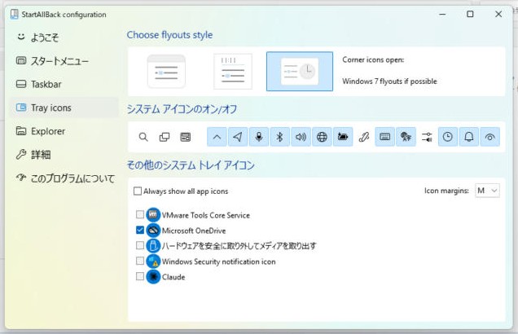The image size is (518, 334).
Task: Toggle the Quick settings sliders icon
Action: [427, 137]
